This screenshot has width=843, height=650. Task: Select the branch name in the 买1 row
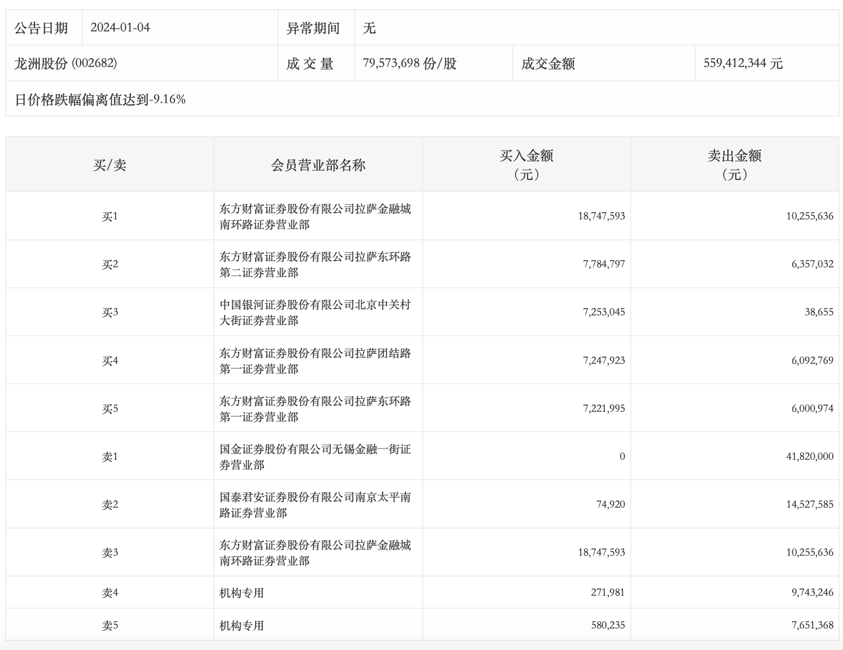pos(315,217)
